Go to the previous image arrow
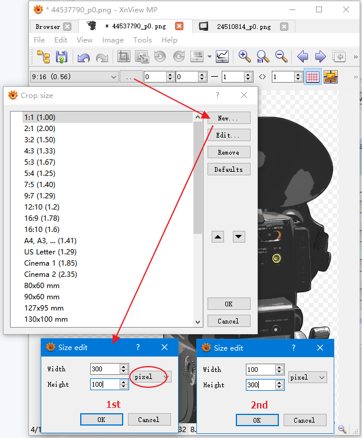362x438 pixels. [x=302, y=57]
